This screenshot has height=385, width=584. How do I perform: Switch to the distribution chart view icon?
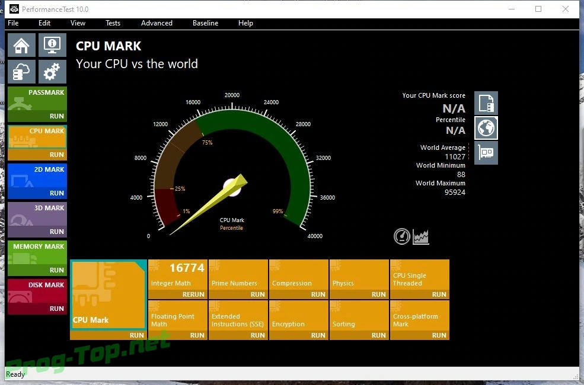421,236
